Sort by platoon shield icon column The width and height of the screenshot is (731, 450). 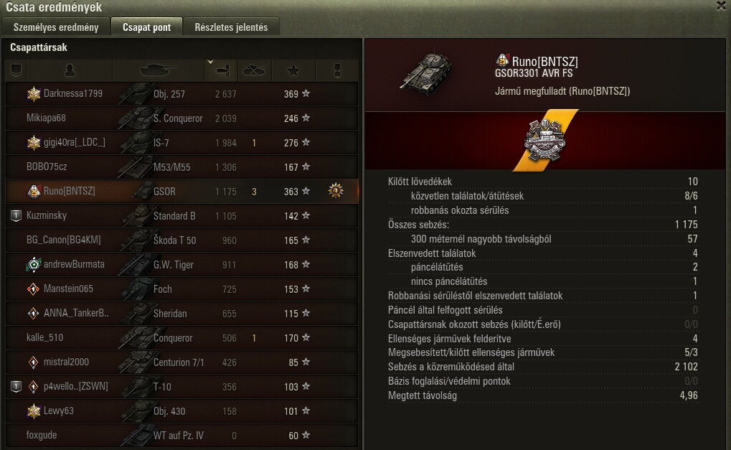click(x=16, y=70)
